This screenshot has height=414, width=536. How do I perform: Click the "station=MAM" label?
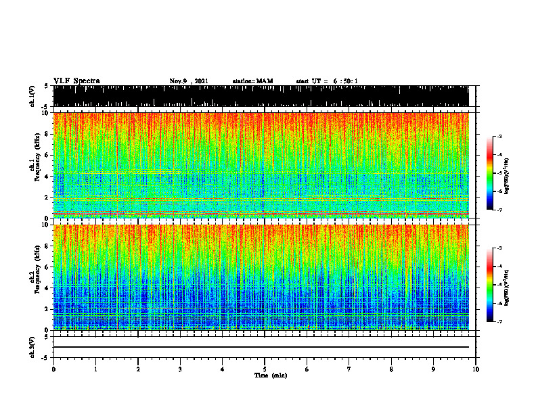pyautogui.click(x=253, y=81)
